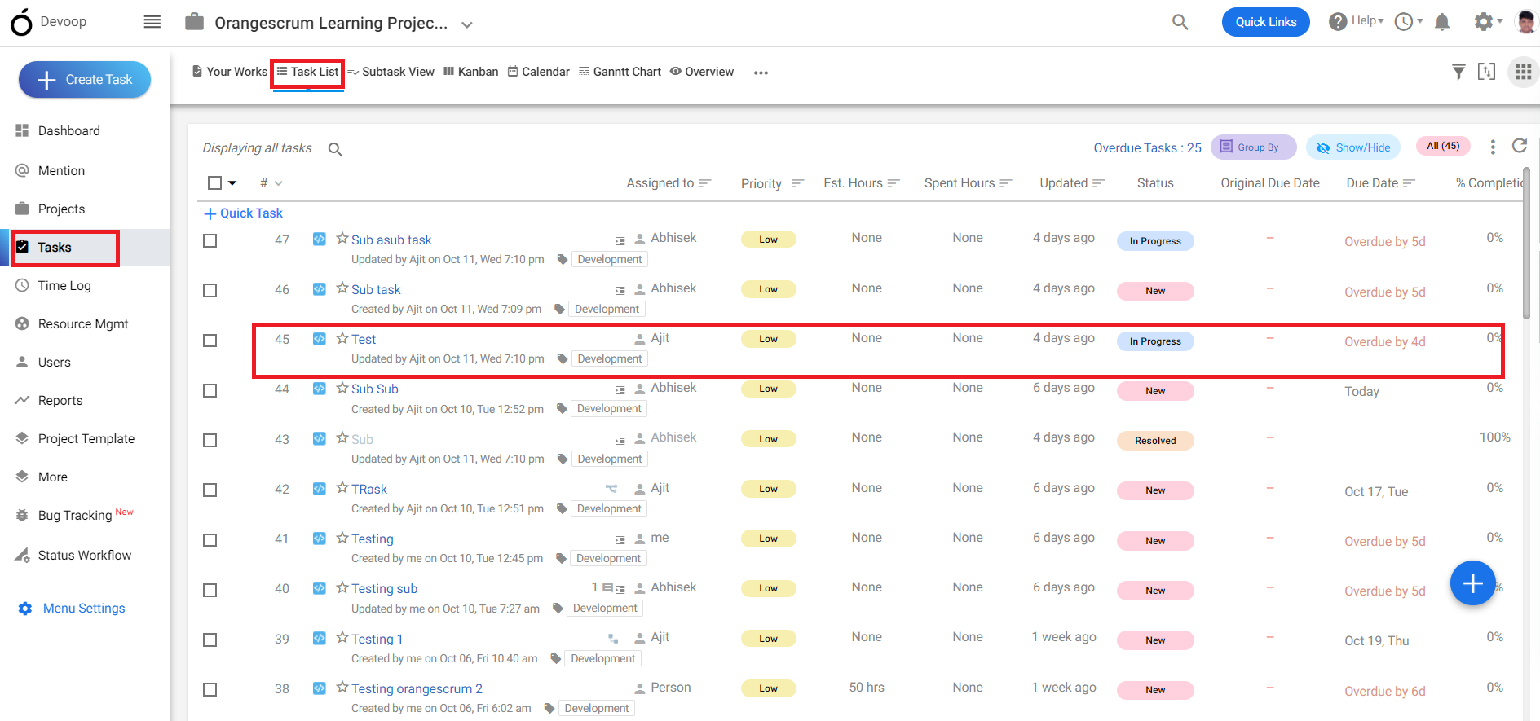1540x721 pixels.
Task: Check the box for task 42
Action: [x=210, y=490]
